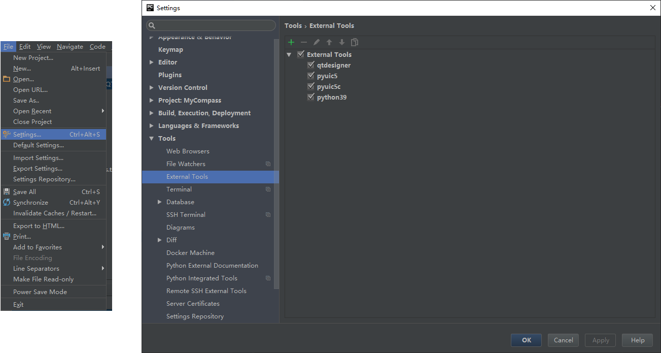
Task: Choose New Project... from File menu
Action: click(53, 58)
